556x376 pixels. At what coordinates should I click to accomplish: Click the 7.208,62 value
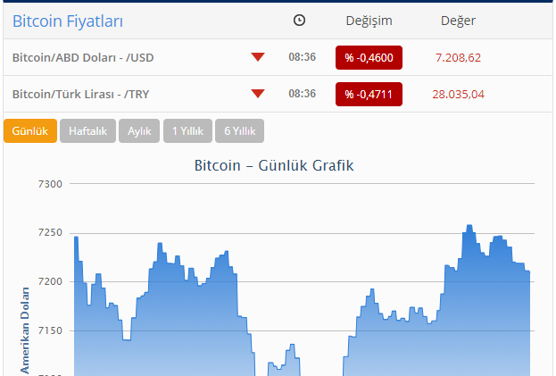coord(458,57)
